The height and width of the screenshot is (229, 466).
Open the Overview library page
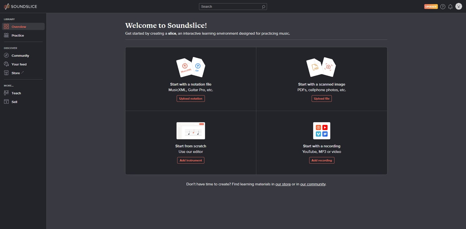click(x=23, y=26)
